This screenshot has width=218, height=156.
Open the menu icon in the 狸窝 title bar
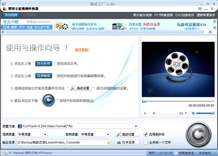[x=200, y=9]
